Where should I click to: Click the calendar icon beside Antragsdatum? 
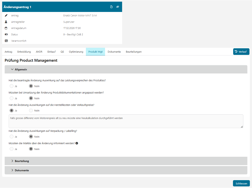(x=6, y=28)
